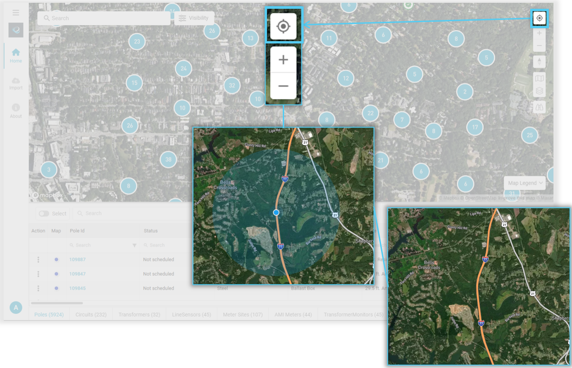Image resolution: width=572 pixels, height=368 pixels.
Task: Open the folded-map basemap style control
Action: 539,78
